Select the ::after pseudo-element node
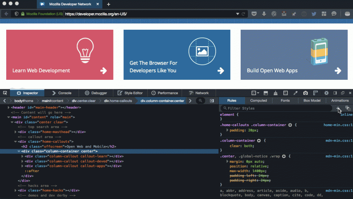This screenshot has height=199, width=353. click(x=32, y=171)
